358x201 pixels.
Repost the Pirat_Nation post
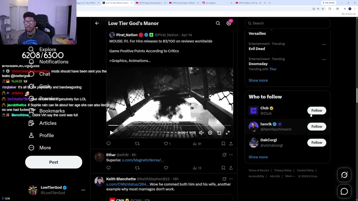point(137,143)
